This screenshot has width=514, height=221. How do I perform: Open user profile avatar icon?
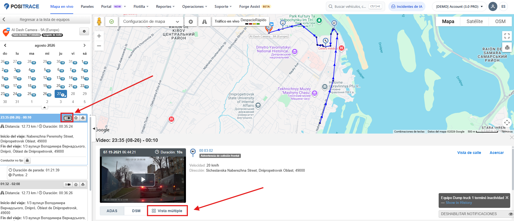click(x=493, y=6)
